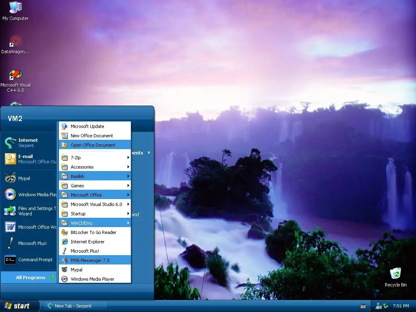The image size is (416, 312).
Task: Open the Basilisk program folder
Action: coord(95,176)
